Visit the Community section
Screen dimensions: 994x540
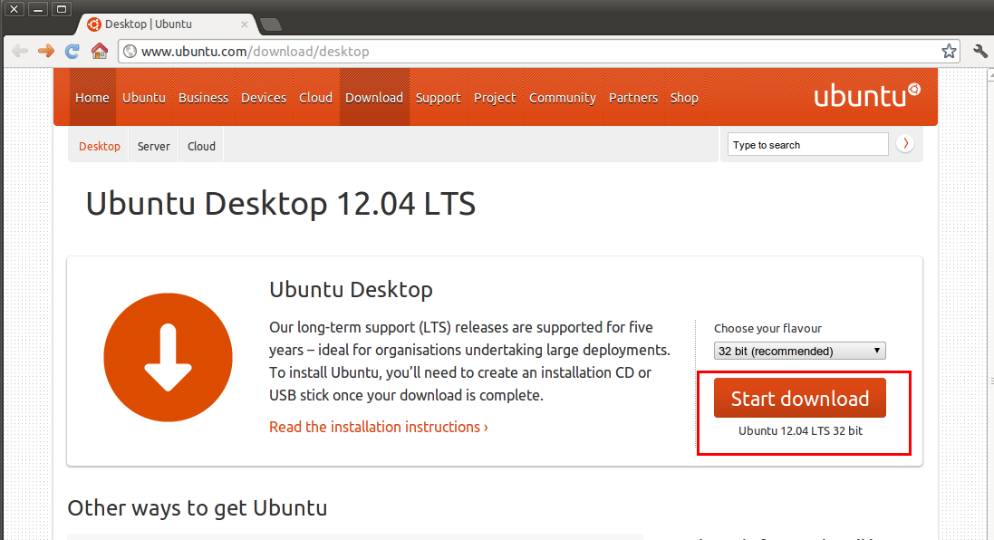point(563,98)
